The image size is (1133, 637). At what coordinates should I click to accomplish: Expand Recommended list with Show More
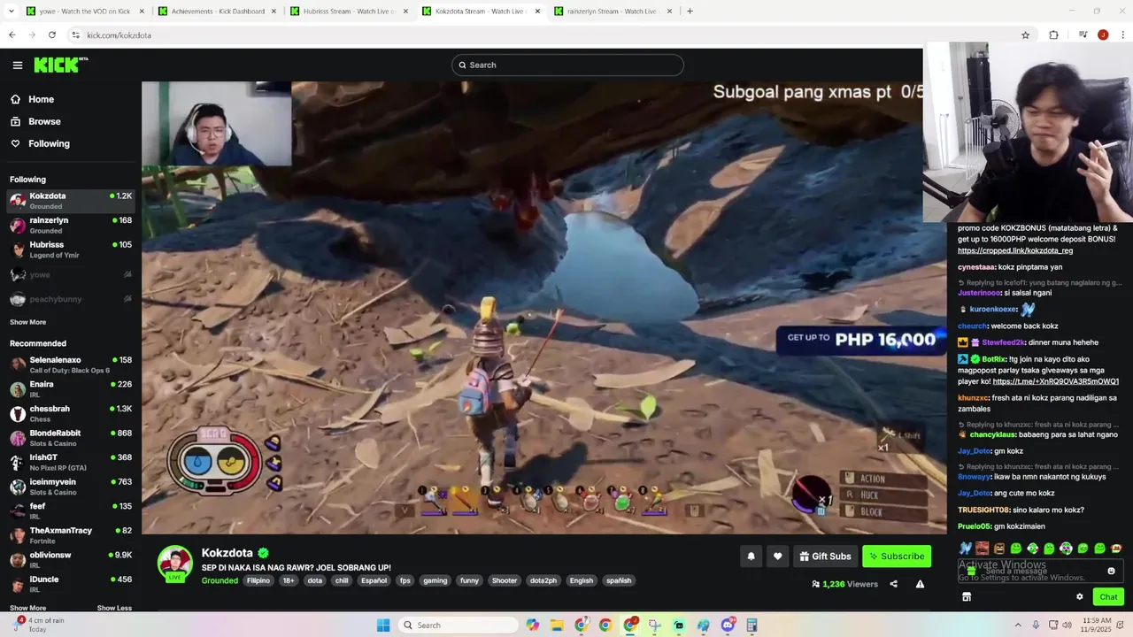27,608
